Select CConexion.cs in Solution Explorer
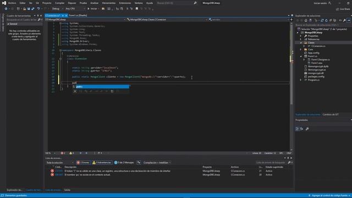 pos(318,46)
